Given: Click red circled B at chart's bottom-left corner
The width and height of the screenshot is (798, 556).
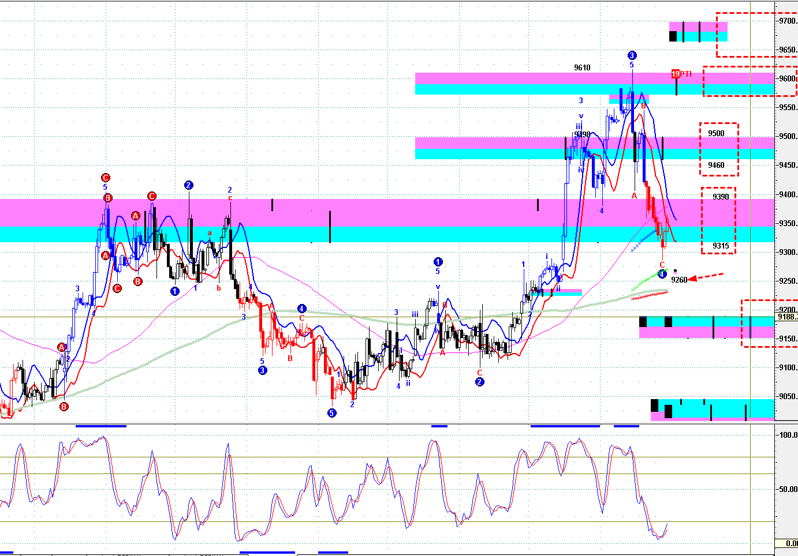Looking at the screenshot, I should point(64,407).
